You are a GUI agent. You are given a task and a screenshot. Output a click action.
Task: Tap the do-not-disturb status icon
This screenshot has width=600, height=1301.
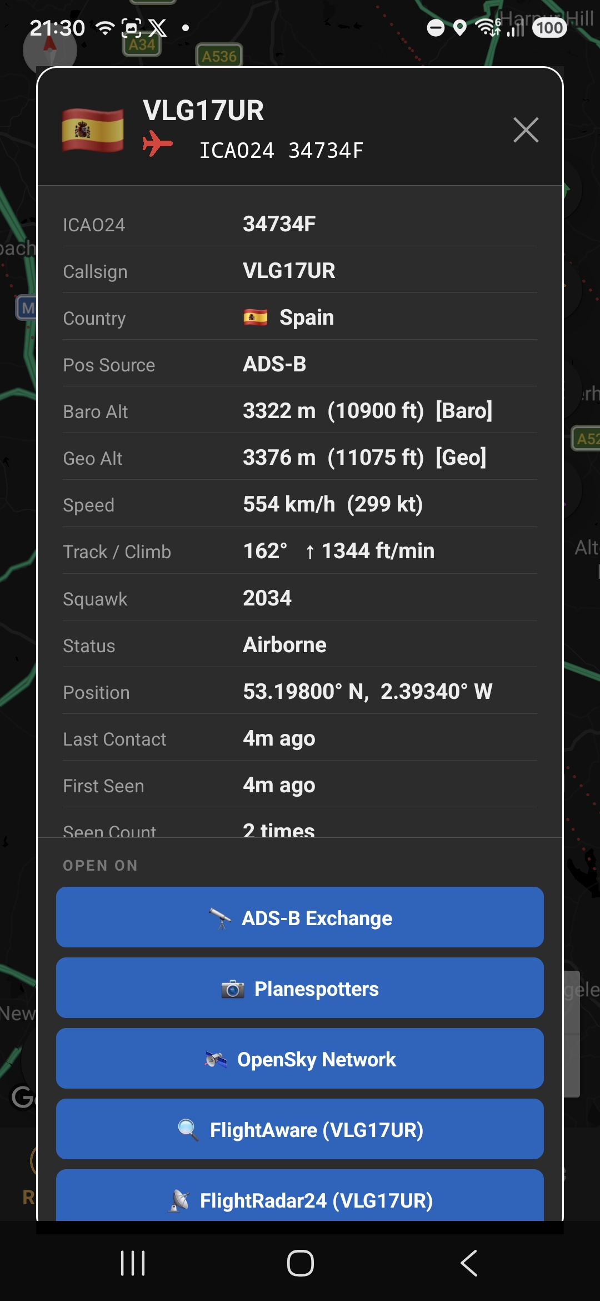[436, 27]
